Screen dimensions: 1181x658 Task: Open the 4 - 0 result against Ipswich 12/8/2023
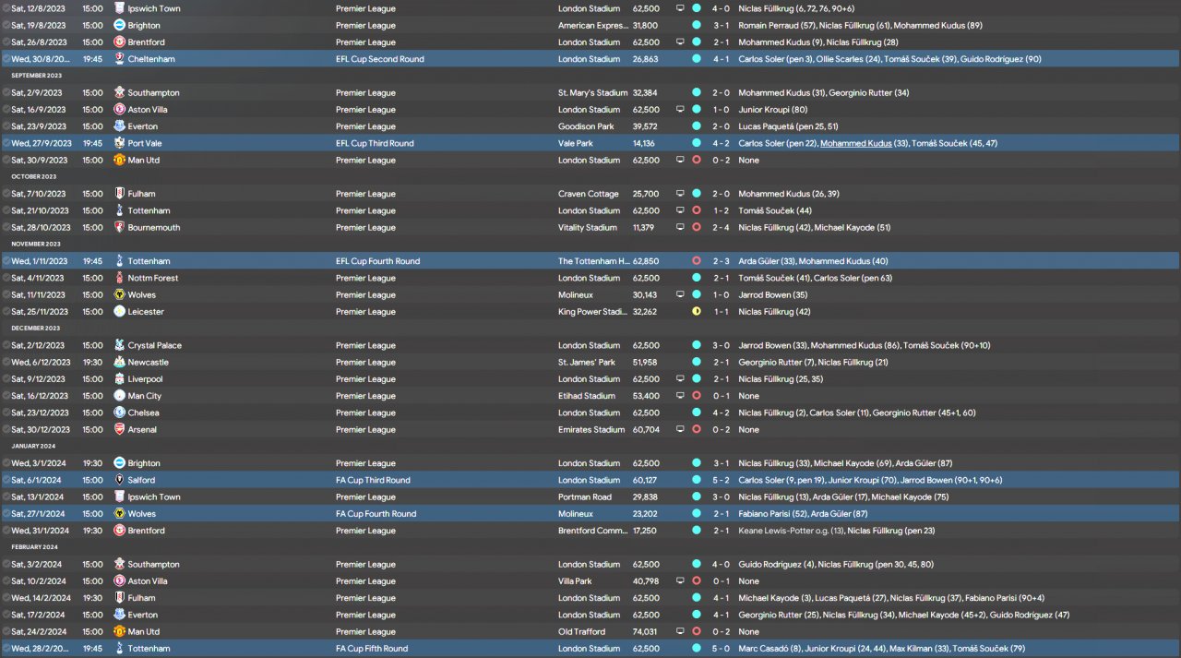click(x=721, y=8)
